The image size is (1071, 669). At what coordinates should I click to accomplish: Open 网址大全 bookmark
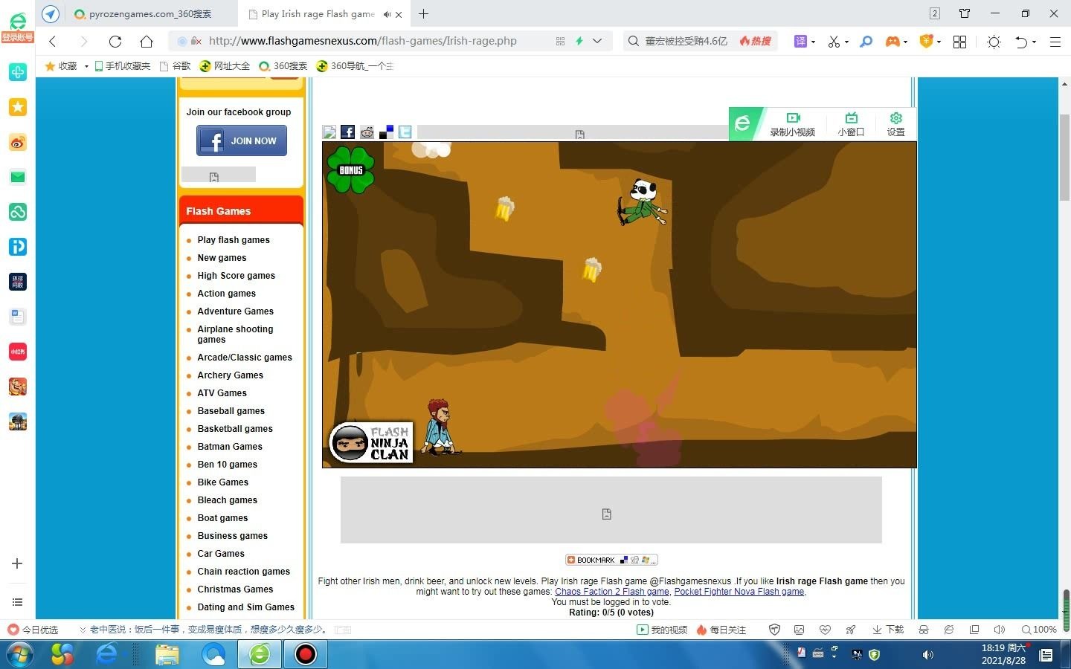225,66
